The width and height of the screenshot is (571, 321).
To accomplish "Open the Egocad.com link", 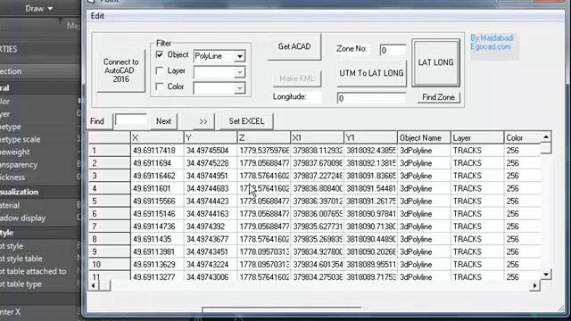I will [x=491, y=47].
